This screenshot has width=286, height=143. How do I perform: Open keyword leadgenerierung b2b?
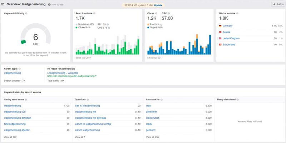coord(15,112)
